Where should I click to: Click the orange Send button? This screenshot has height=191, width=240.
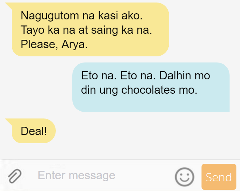click(x=219, y=177)
